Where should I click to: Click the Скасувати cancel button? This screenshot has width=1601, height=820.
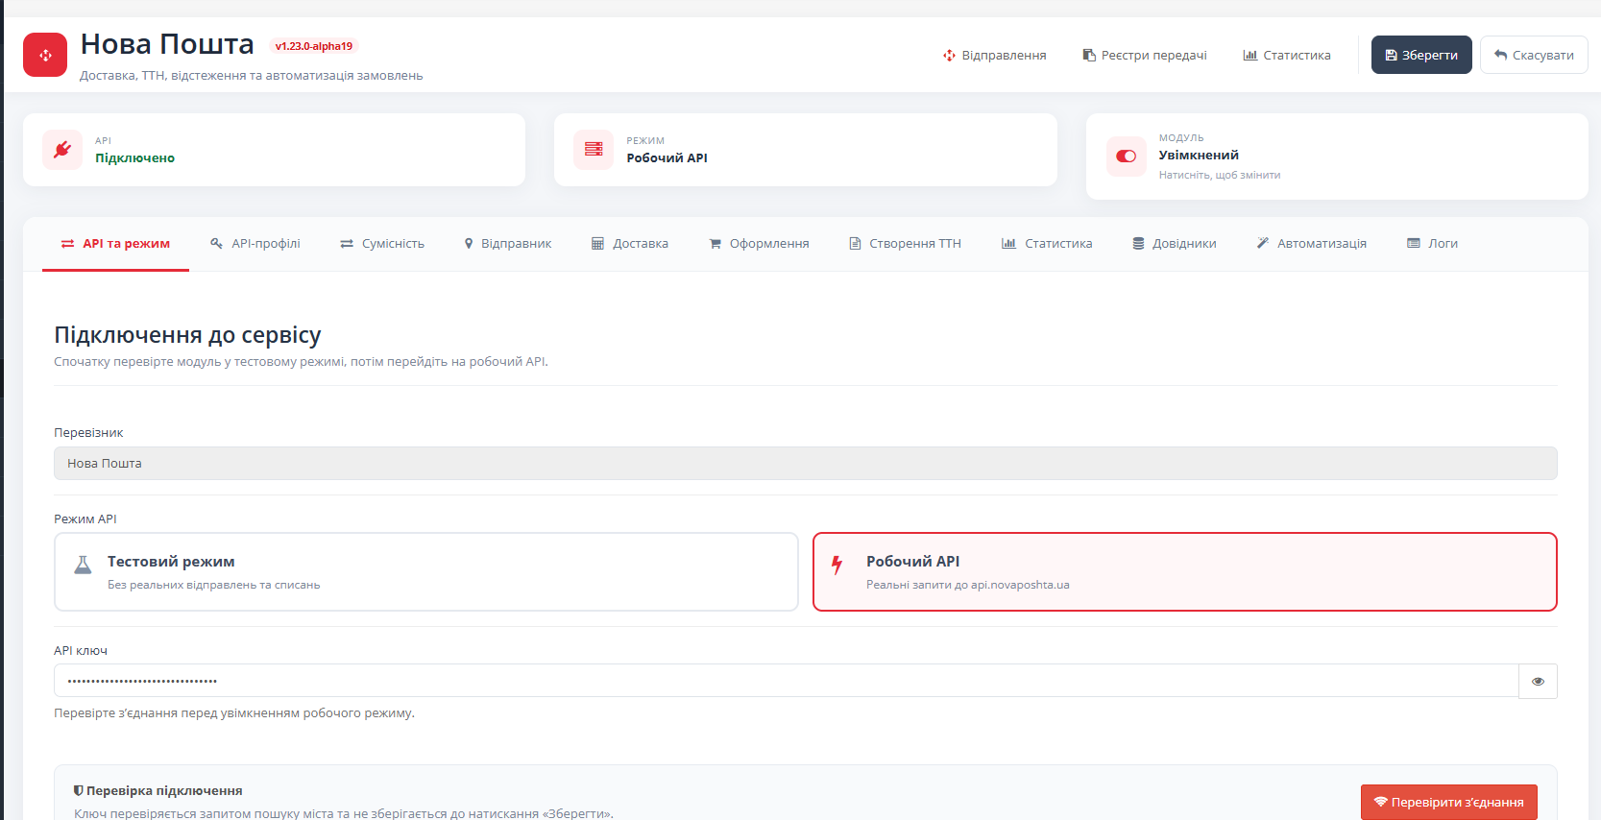(1534, 55)
